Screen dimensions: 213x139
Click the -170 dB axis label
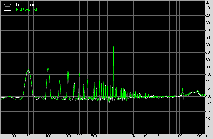pos(208,126)
